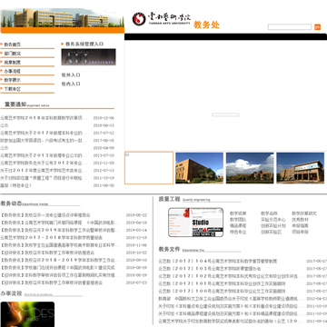This screenshot has width=327, height=327.
Task: Open the notice dated 2012-07-13
Action: pyautogui.click(x=44, y=171)
